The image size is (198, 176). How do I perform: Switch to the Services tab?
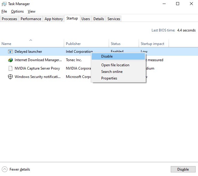(114, 19)
